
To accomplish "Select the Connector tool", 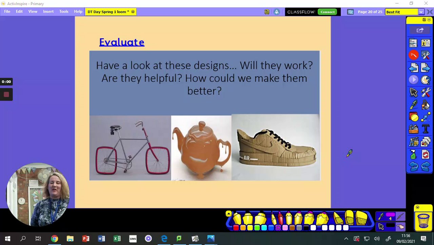I will coord(426,117).
